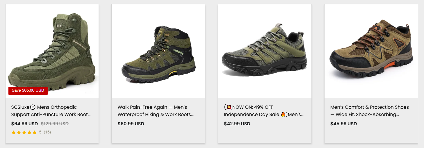Click the crossed-out $129.99 USD price

click(55, 124)
